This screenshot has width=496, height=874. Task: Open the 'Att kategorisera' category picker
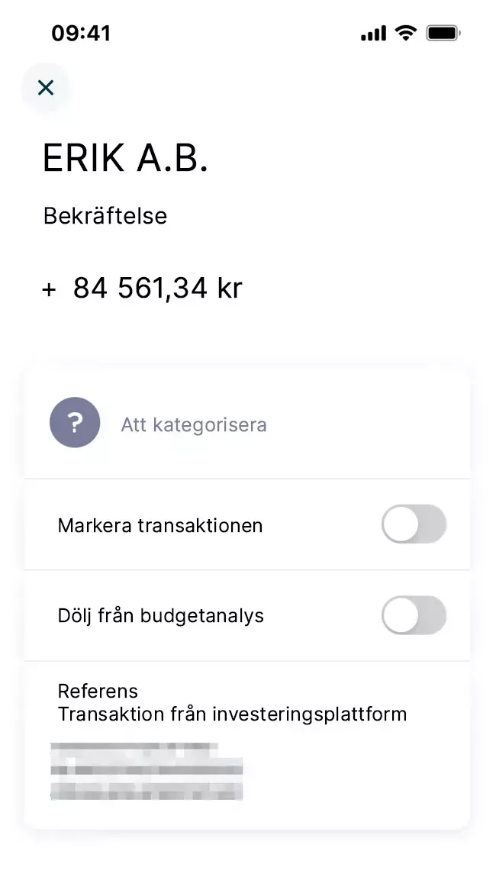pyautogui.click(x=194, y=424)
